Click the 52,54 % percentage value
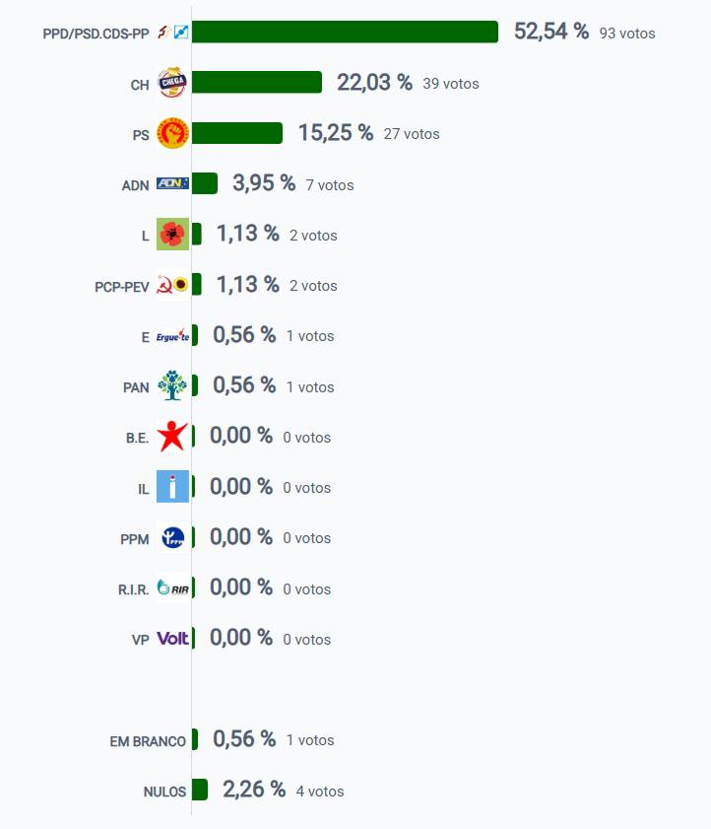This screenshot has width=711, height=829. (x=550, y=32)
